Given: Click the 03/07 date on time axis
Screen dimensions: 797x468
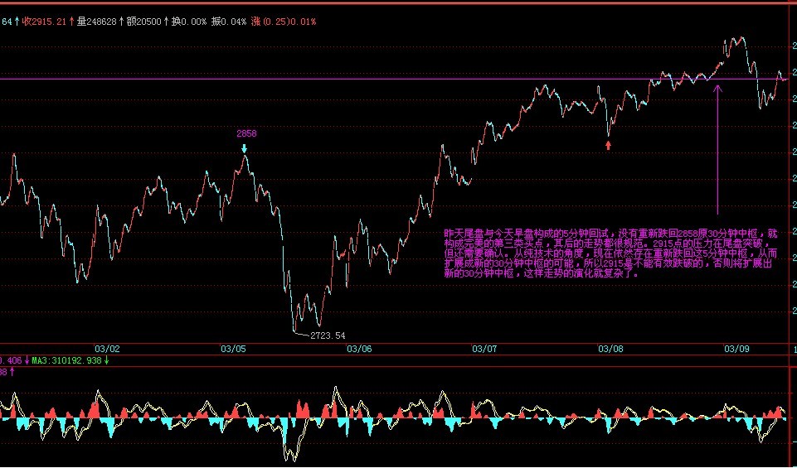Looking at the screenshot, I should 485,350.
